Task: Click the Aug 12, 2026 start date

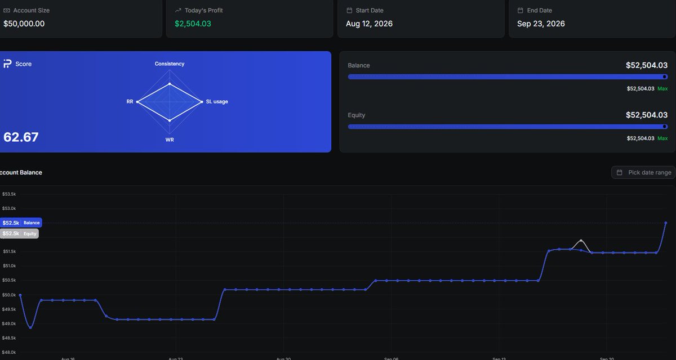Action: (369, 24)
